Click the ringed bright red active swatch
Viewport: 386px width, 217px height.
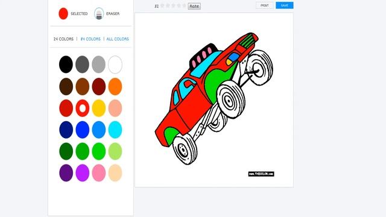pyautogui.click(x=82, y=108)
